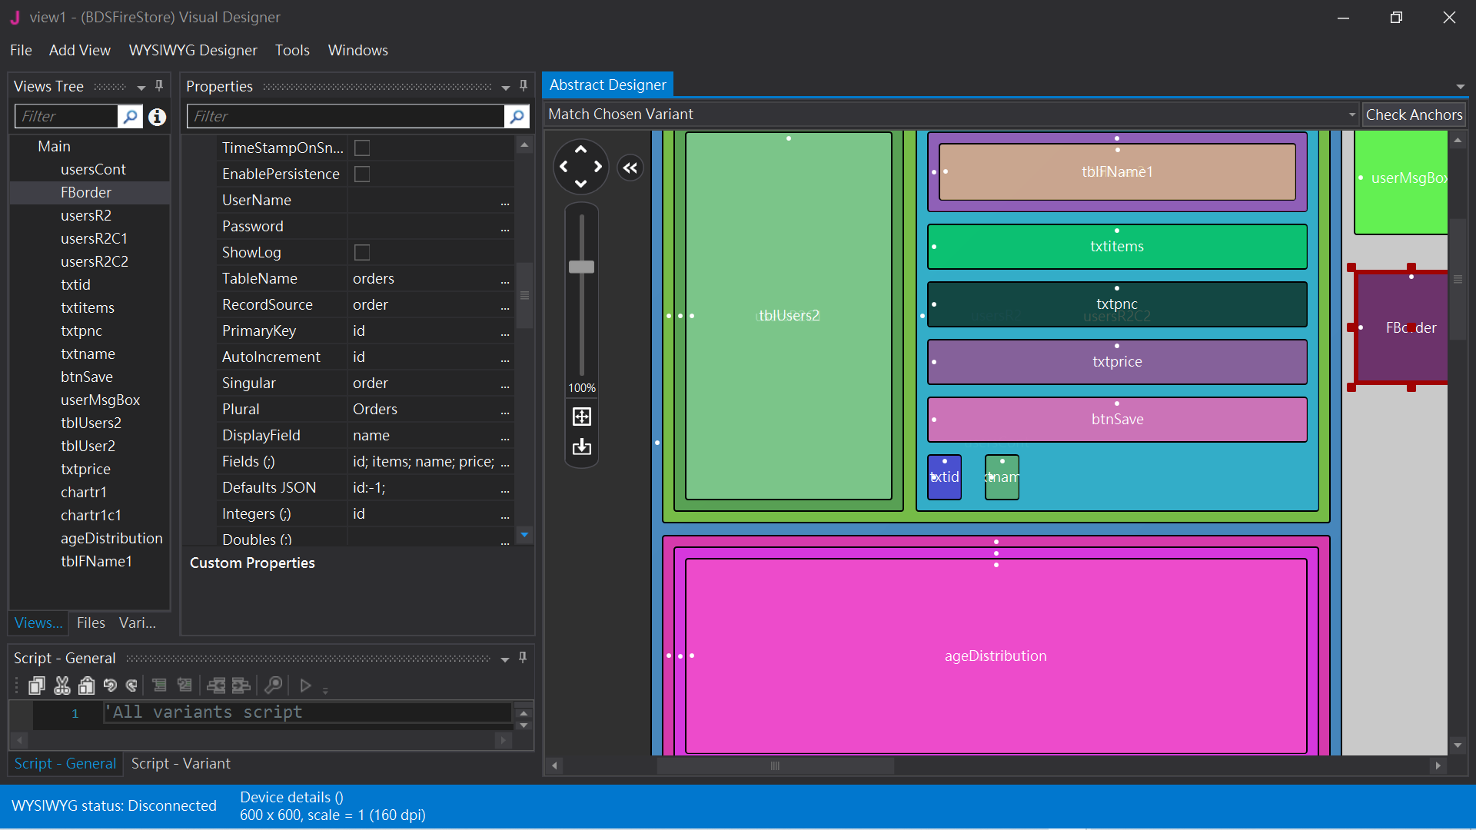Switch to the Script - Variant tab
This screenshot has width=1476, height=830.
coord(181,763)
